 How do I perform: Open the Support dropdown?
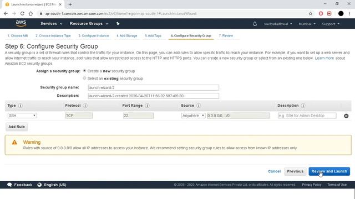331,24
